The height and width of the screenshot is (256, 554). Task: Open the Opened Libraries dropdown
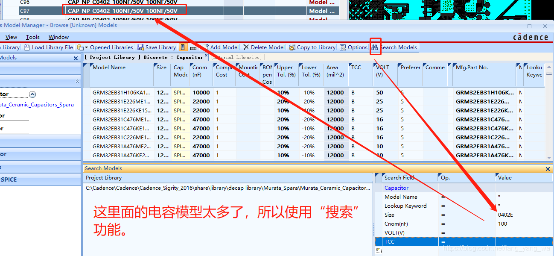tap(105, 47)
